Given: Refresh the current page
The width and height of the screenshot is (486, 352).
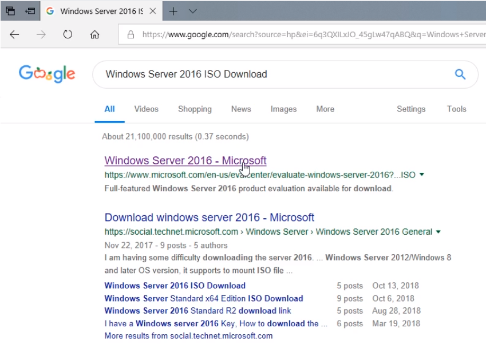Looking at the screenshot, I should (68, 34).
